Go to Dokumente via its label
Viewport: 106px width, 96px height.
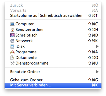click(x=26, y=58)
